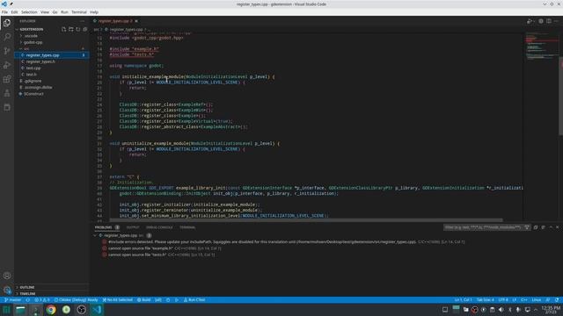Open the Search view in activity bar
Image resolution: width=563 pixels, height=316 pixels.
(x=7, y=37)
